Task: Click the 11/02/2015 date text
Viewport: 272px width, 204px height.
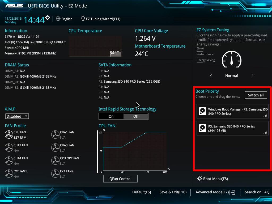Action: coord(13,19)
